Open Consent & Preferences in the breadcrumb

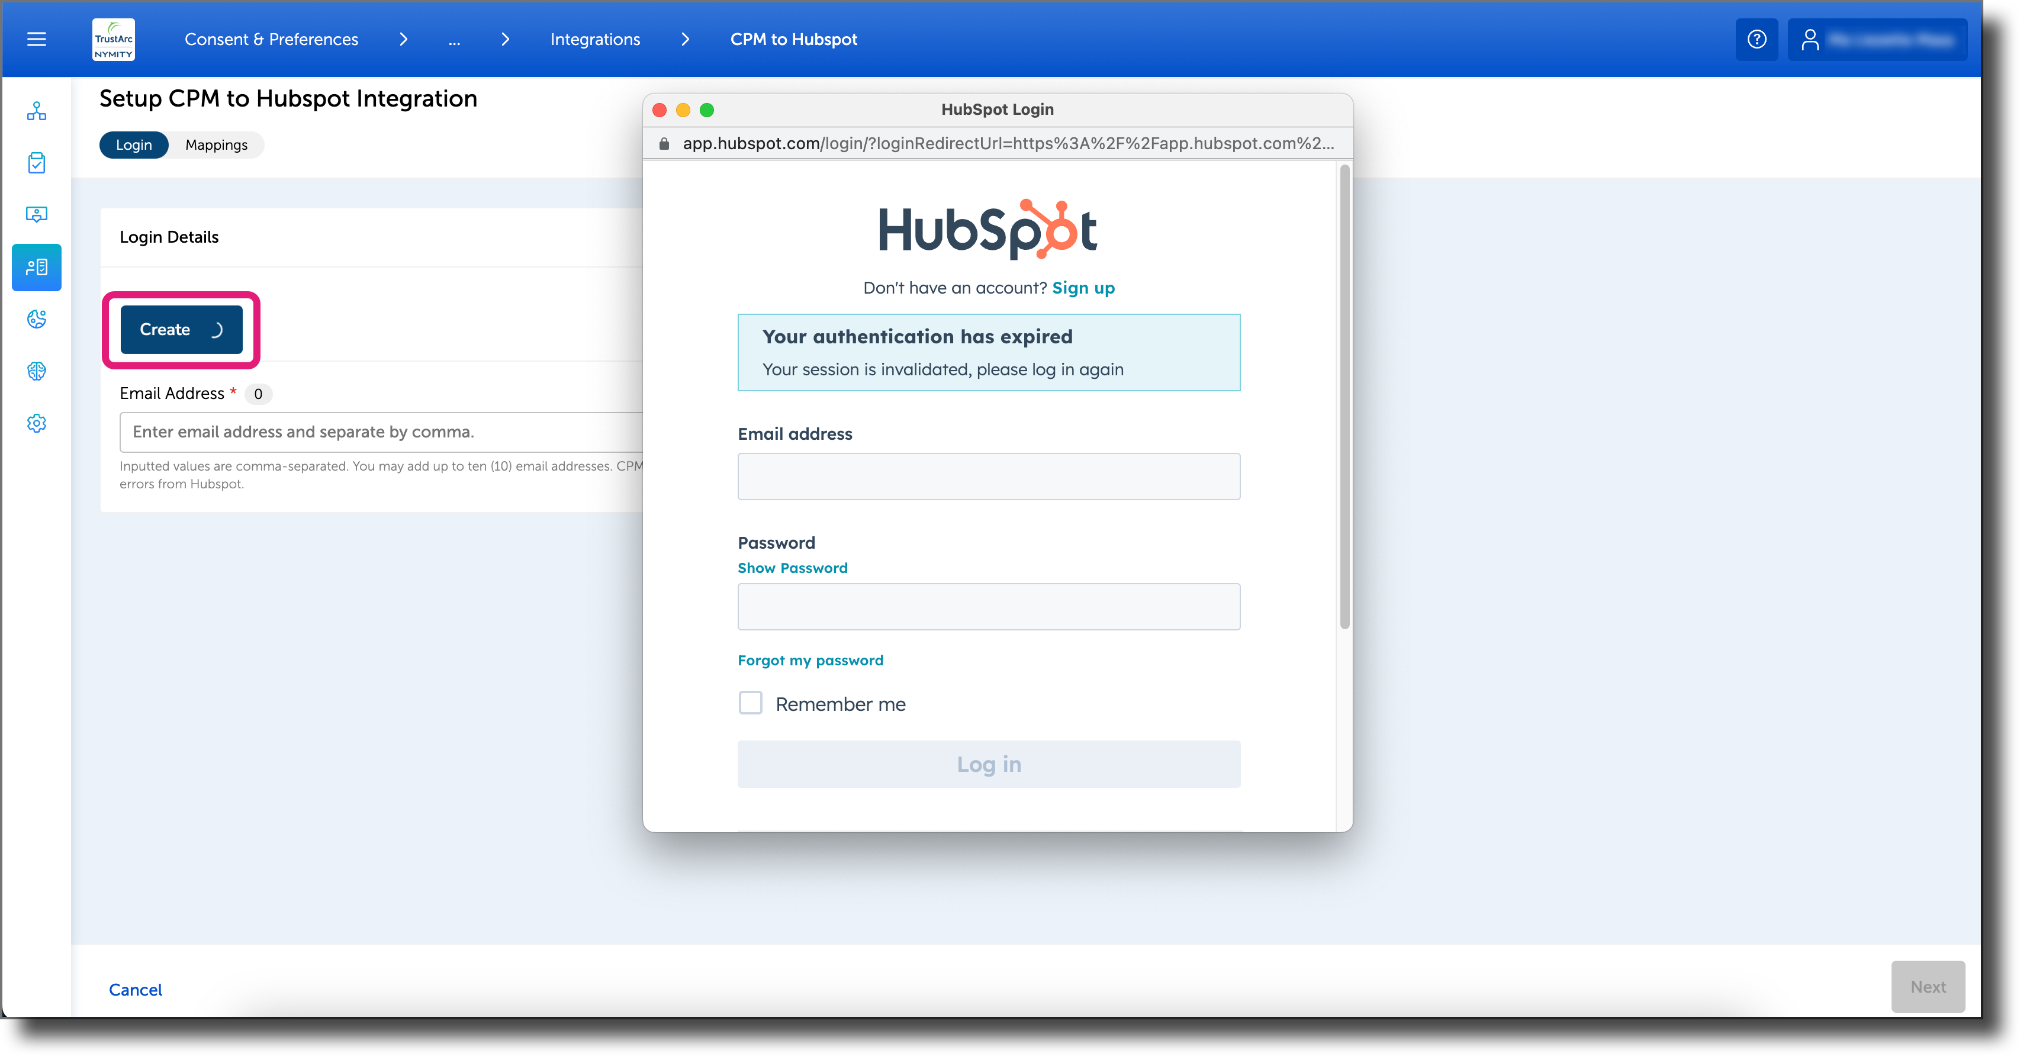tap(271, 39)
